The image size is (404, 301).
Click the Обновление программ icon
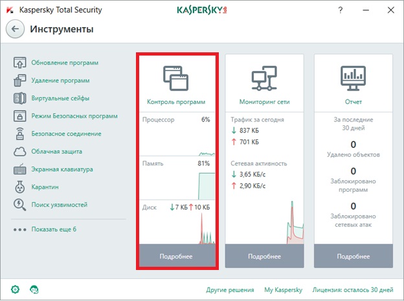(19, 63)
